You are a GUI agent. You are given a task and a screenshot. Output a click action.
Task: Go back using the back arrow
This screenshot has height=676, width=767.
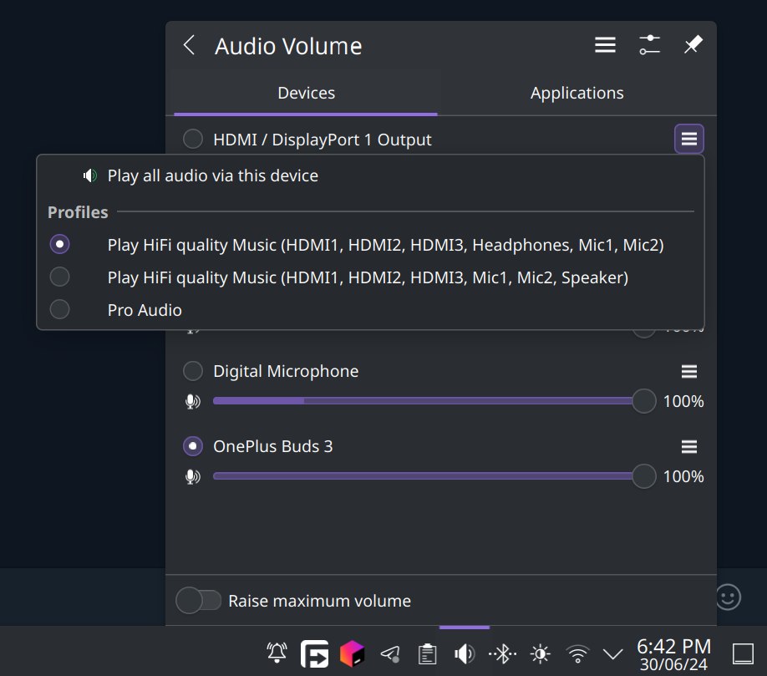(189, 45)
